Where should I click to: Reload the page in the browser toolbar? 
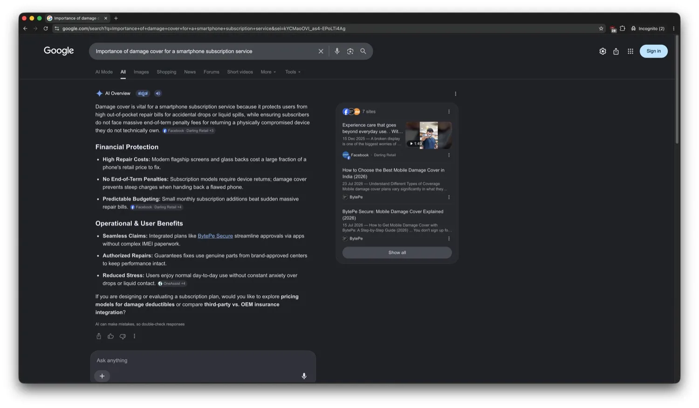point(46,28)
